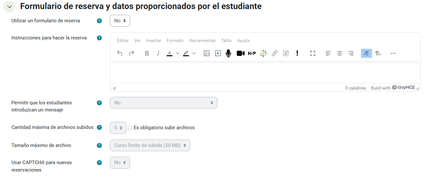Click the record audio microphone icon

pyautogui.click(x=228, y=53)
